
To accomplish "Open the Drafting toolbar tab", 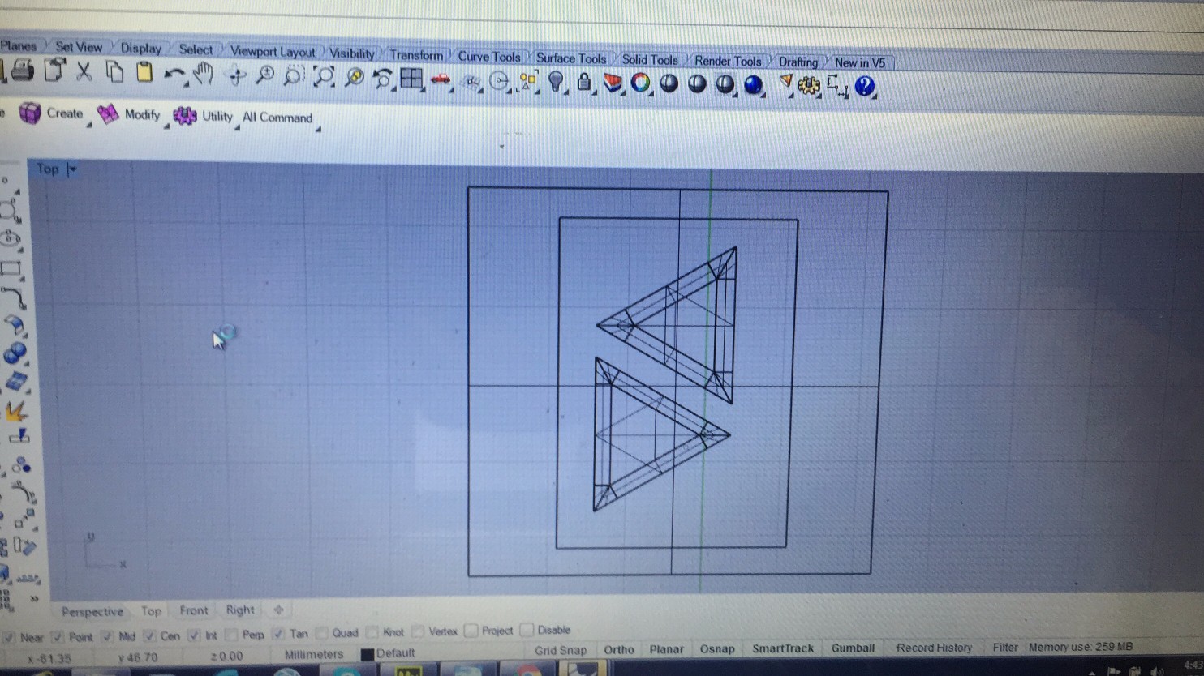I will [798, 62].
